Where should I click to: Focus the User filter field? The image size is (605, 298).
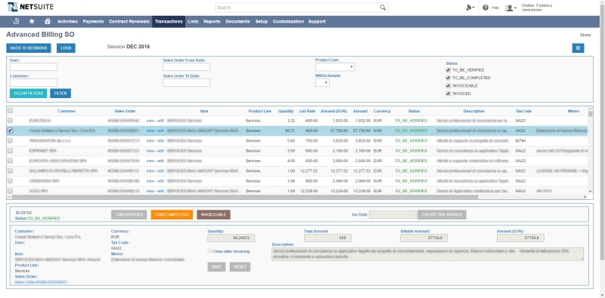[x=33, y=67]
